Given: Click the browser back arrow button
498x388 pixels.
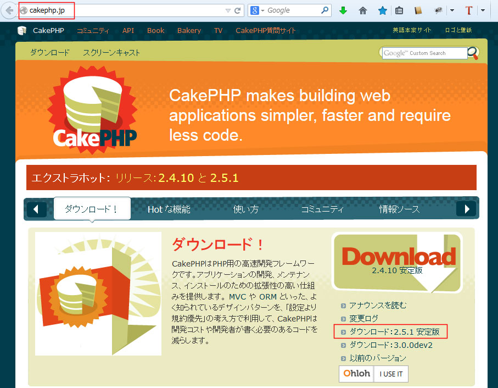Looking at the screenshot, I should coord(9,10).
